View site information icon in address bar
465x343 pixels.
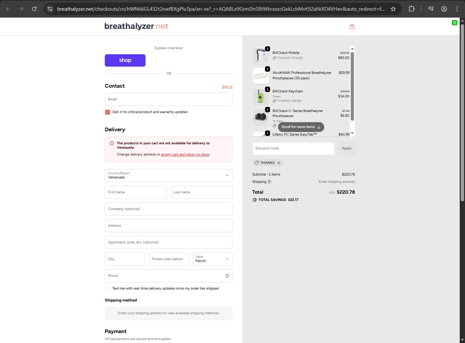coord(50,9)
